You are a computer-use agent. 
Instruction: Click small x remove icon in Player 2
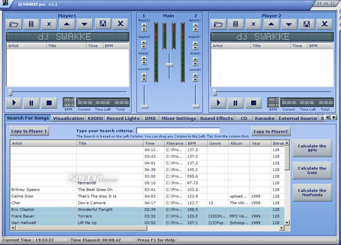[253, 24]
